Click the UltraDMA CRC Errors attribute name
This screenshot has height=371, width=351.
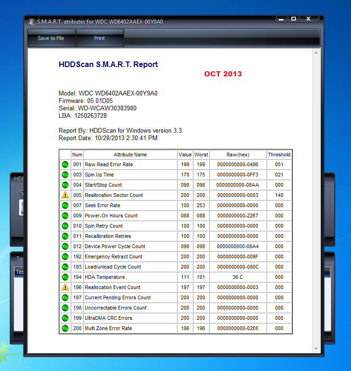click(x=109, y=318)
